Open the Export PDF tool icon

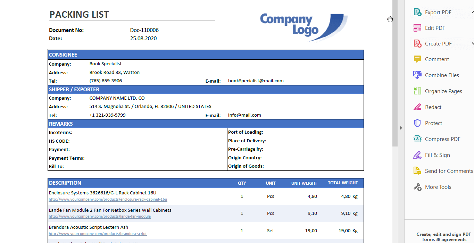pos(417,12)
